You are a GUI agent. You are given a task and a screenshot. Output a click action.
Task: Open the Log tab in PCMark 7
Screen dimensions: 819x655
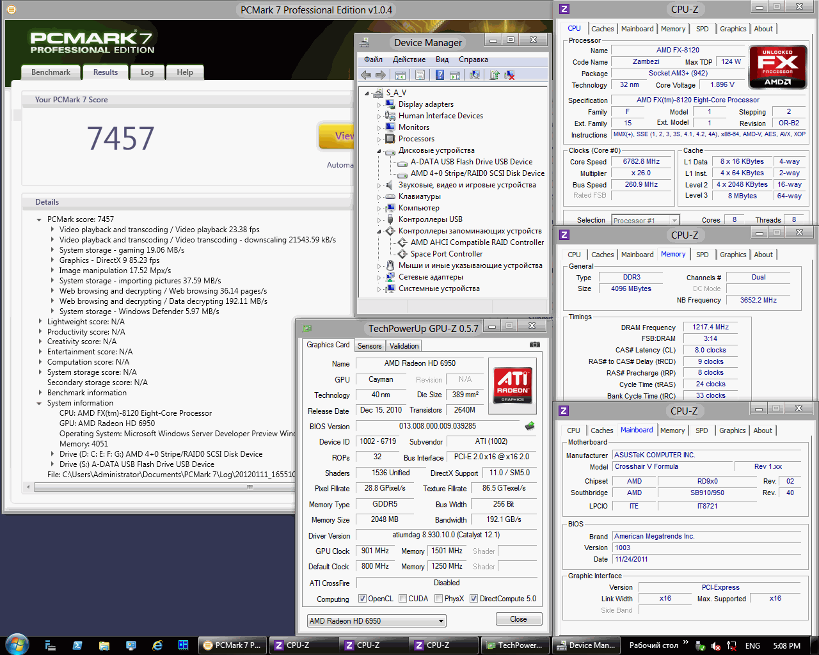click(x=147, y=72)
